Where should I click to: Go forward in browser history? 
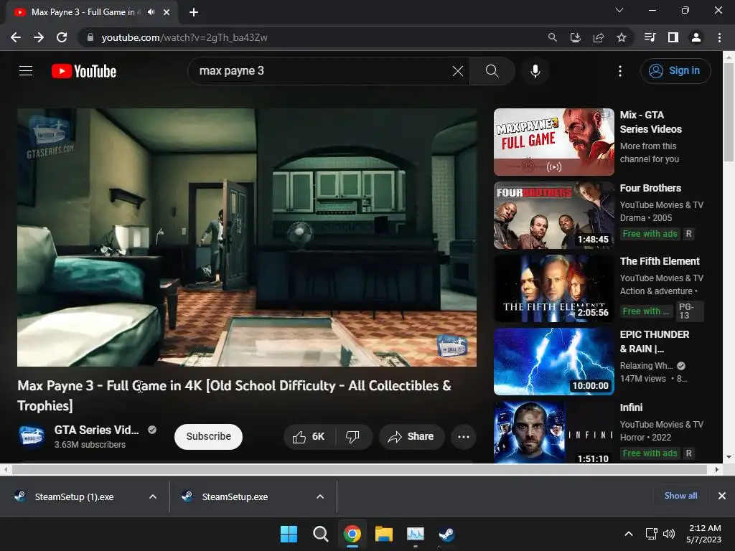(x=39, y=37)
